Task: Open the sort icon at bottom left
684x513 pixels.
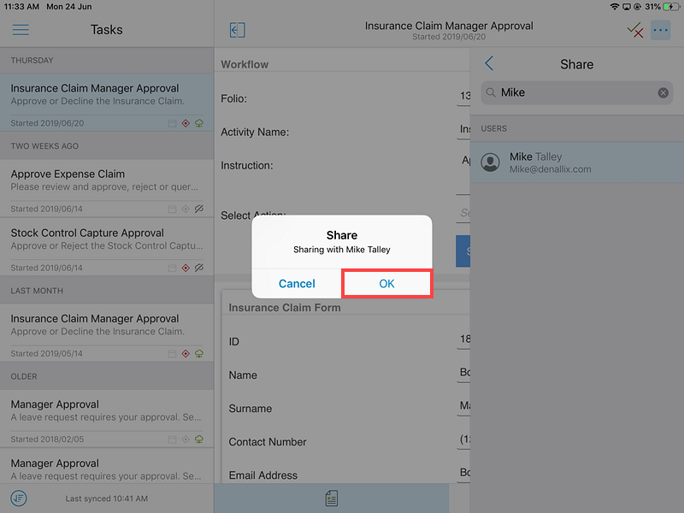Action: (19, 498)
